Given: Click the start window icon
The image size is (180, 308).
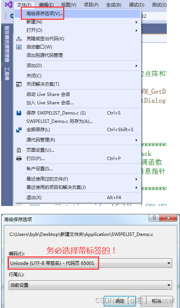Looking at the screenshot, I should click(19, 47).
